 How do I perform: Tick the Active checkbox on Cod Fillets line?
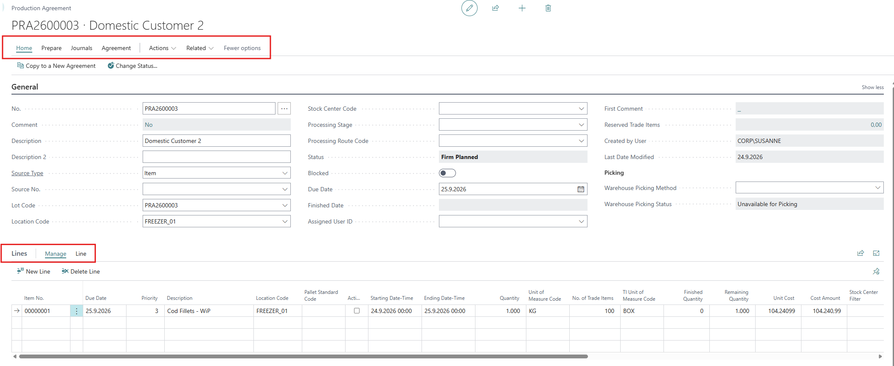click(x=357, y=311)
